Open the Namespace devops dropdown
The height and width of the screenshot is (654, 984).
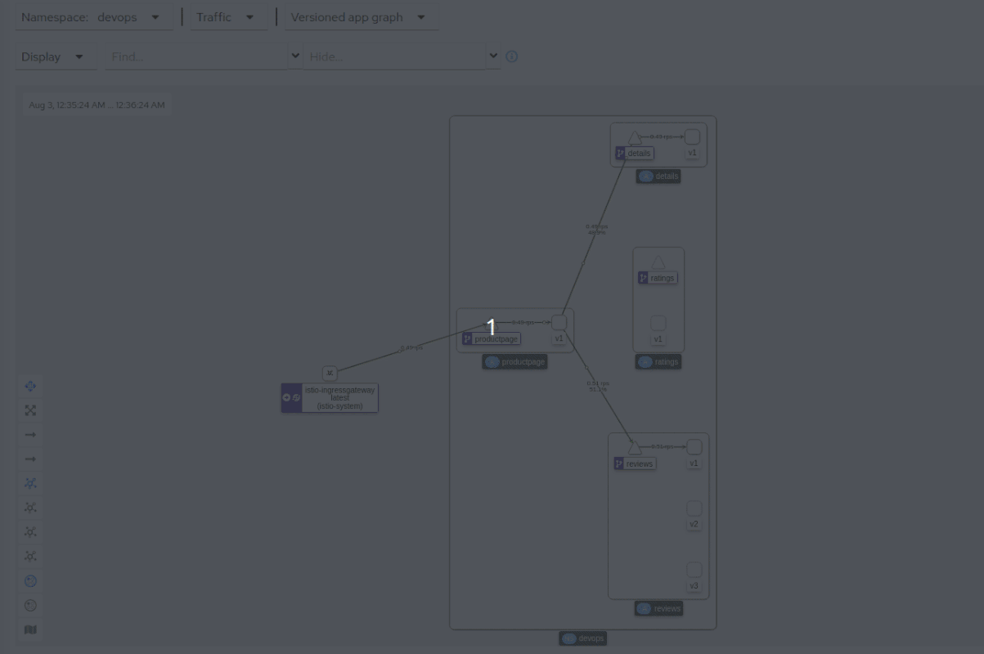pos(94,17)
